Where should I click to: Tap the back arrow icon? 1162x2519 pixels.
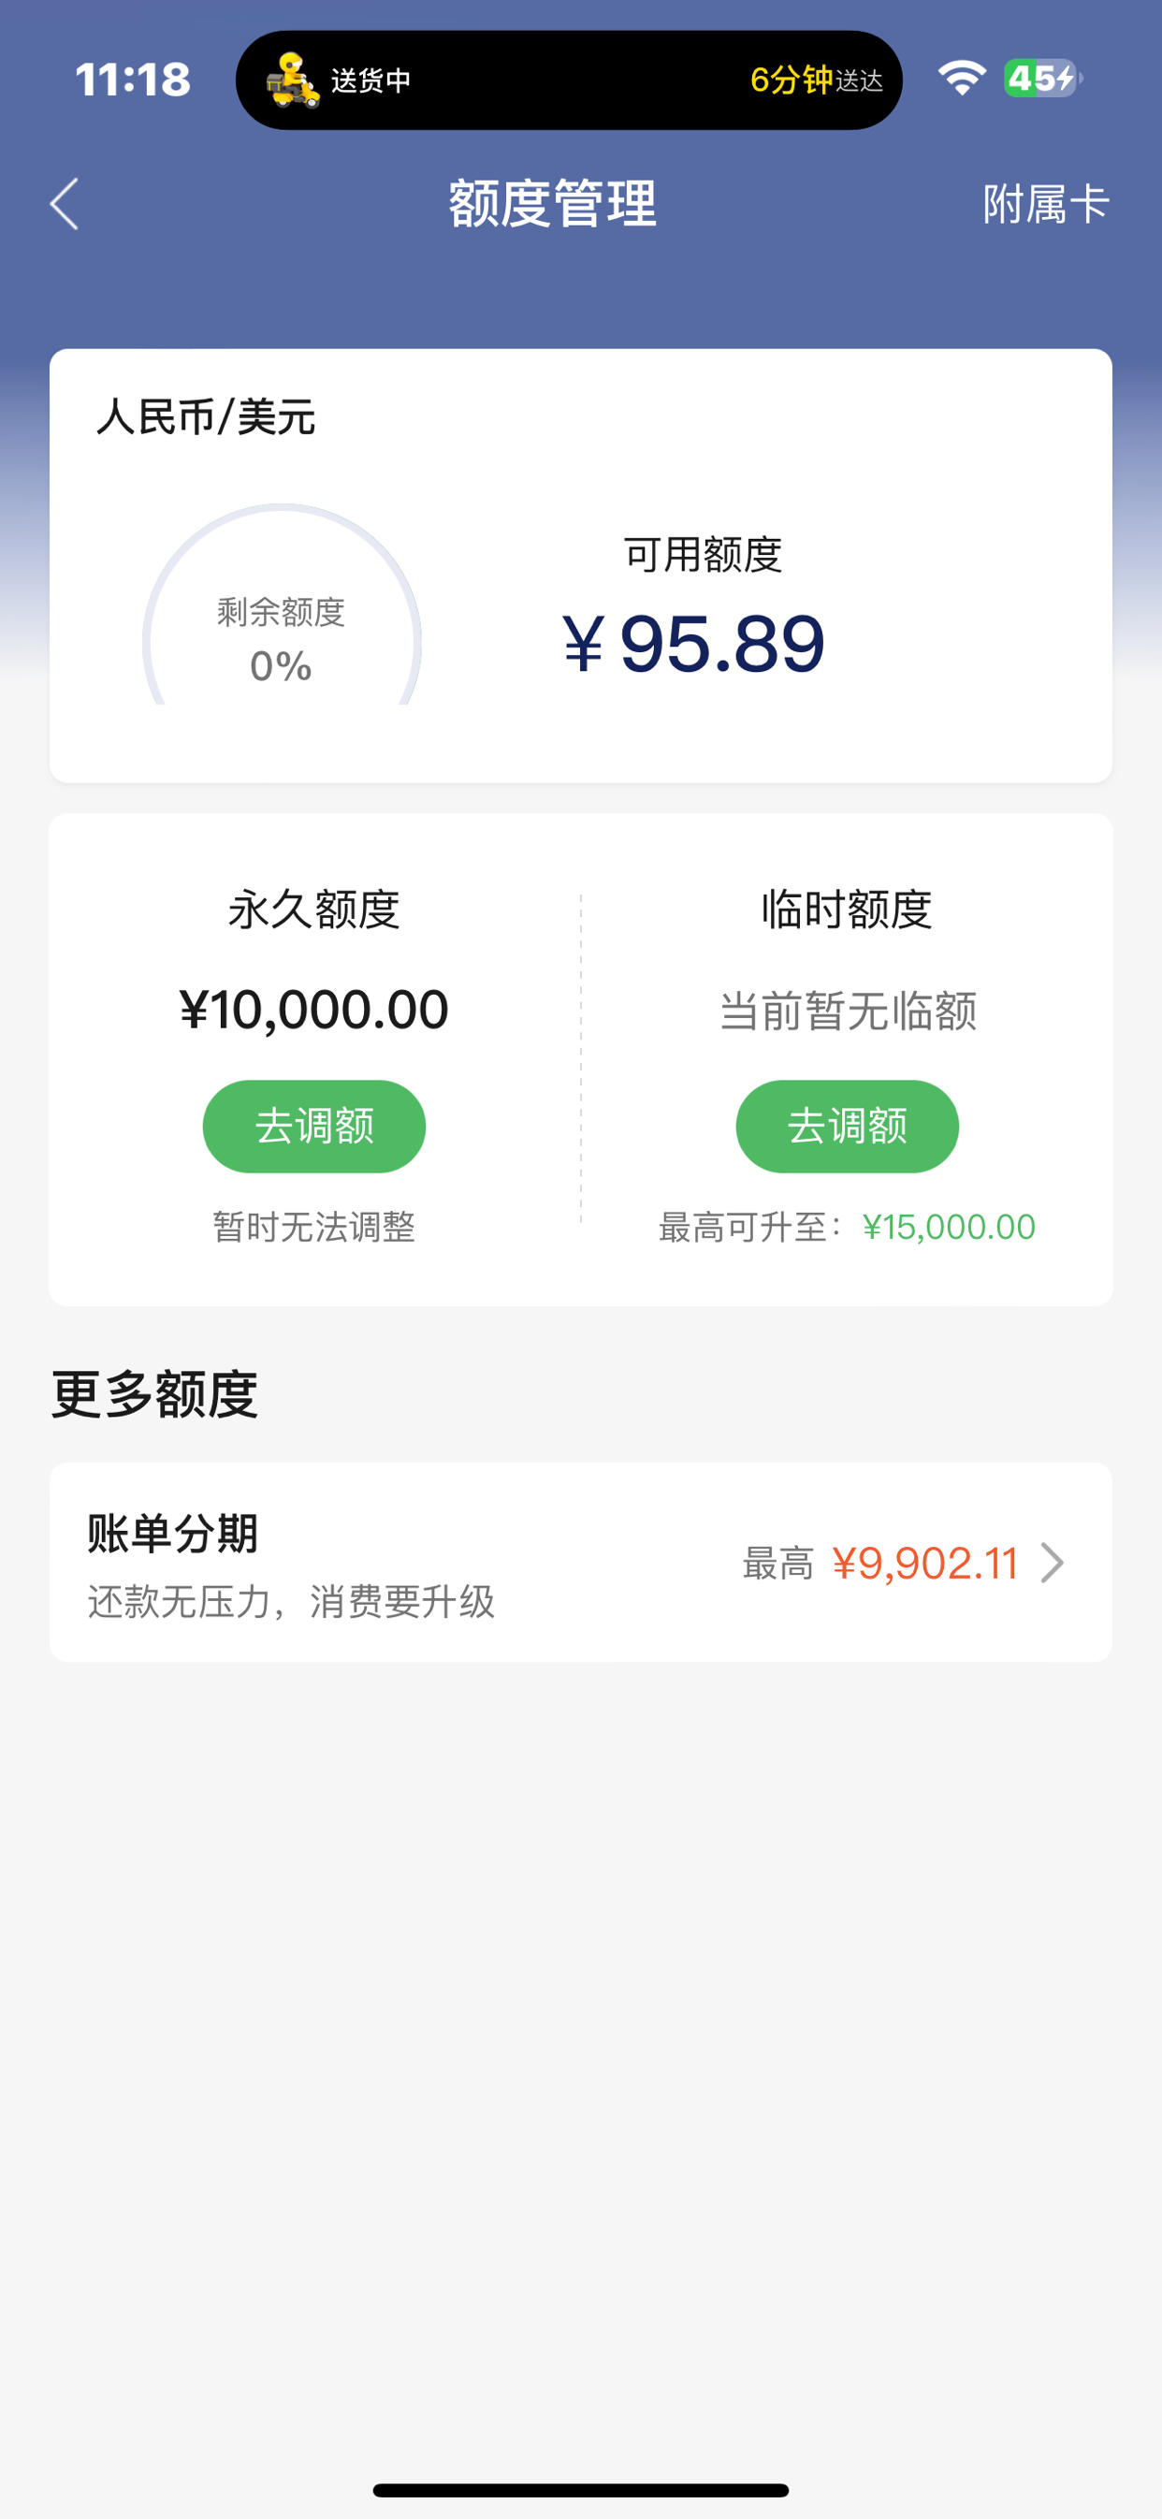65,204
